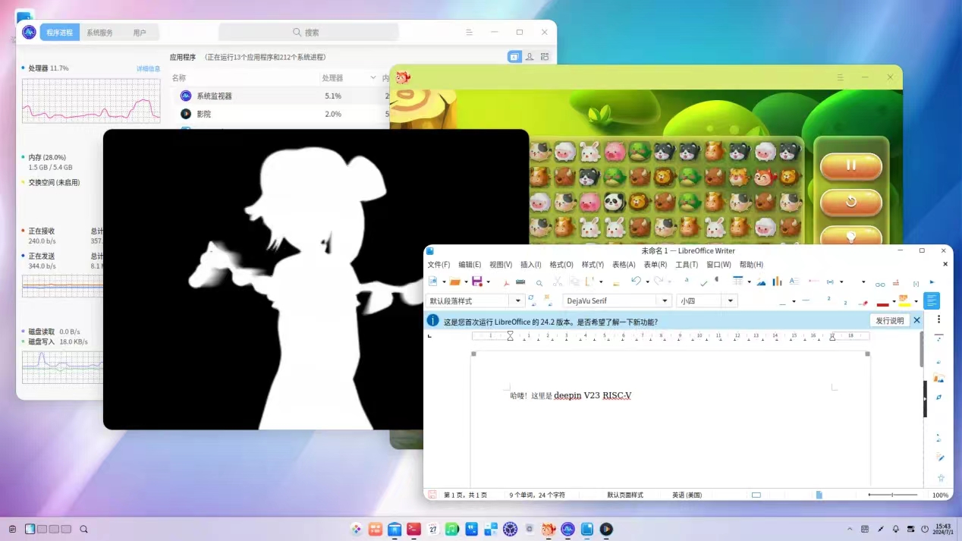This screenshot has height=541, width=962.
Task: Open 帮助(H) menu in Writer
Action: [x=751, y=265]
